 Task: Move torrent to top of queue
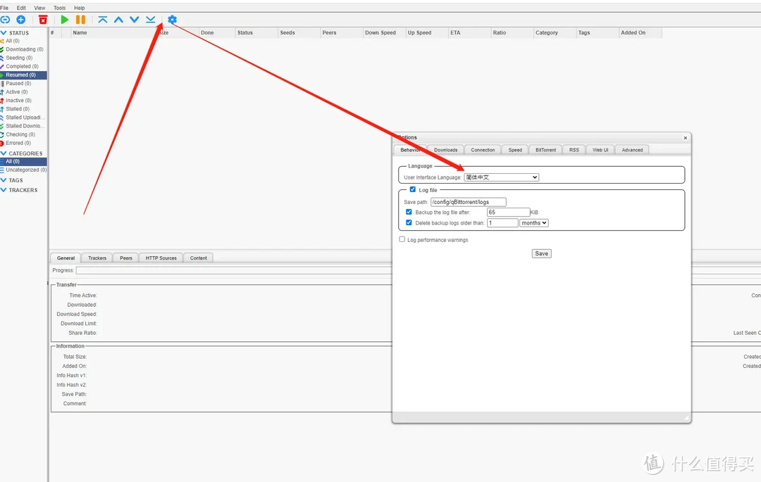pyautogui.click(x=103, y=20)
